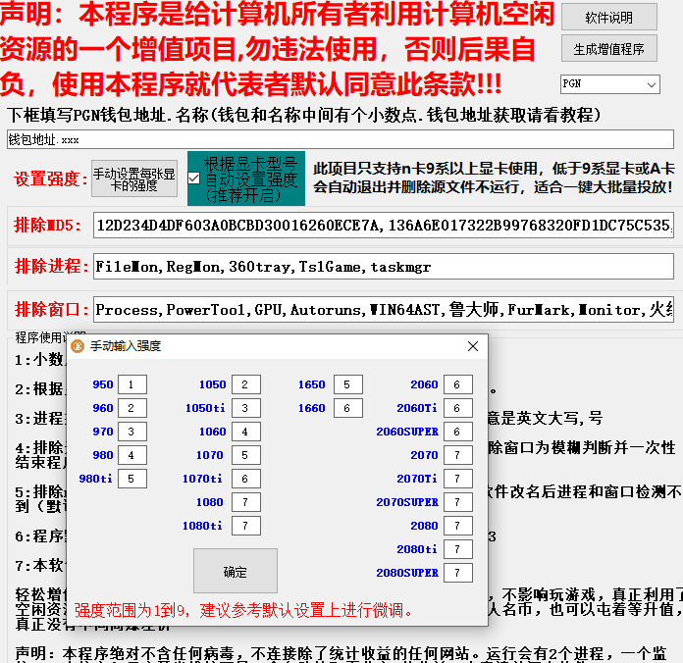Select the 1080ti intensity box

point(246,526)
